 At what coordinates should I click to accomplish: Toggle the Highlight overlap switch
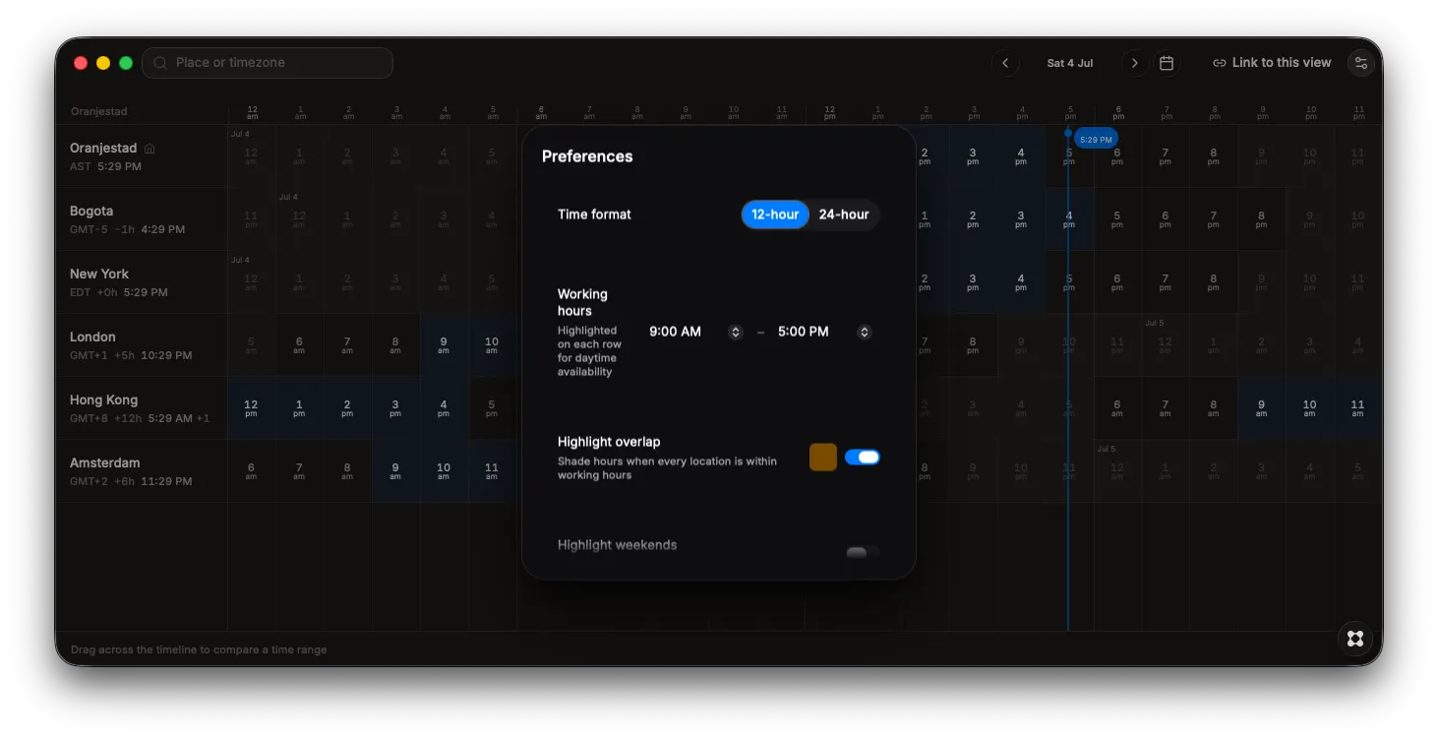[x=863, y=458]
